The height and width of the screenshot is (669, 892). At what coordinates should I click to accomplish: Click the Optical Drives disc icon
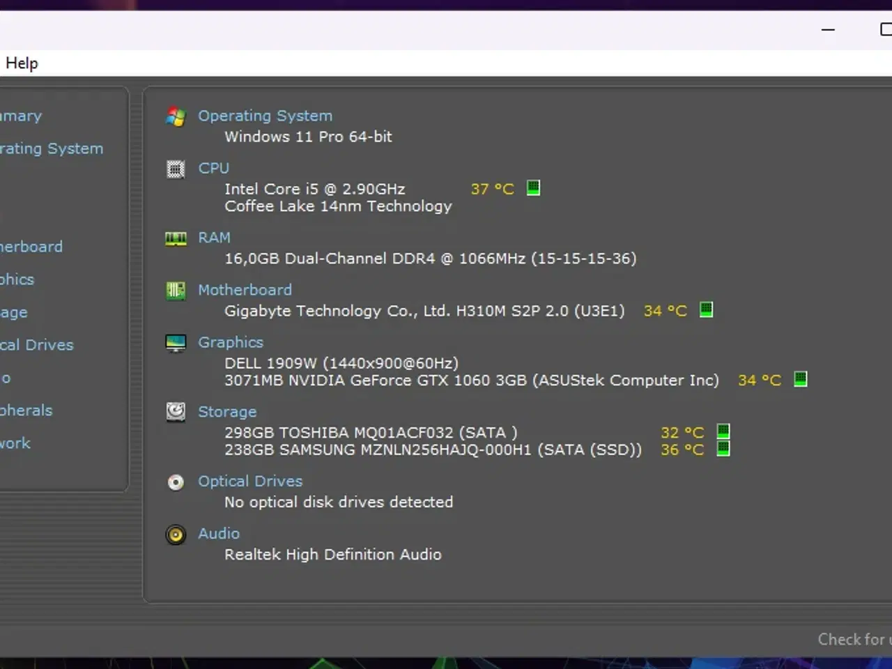coord(175,482)
